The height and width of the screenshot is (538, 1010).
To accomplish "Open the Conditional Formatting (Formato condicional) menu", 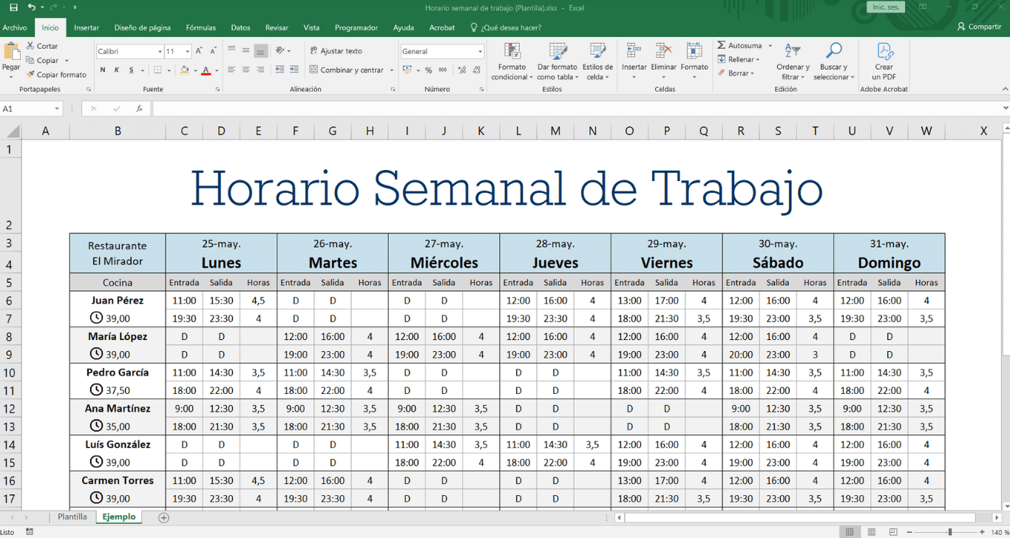I will pyautogui.click(x=512, y=63).
